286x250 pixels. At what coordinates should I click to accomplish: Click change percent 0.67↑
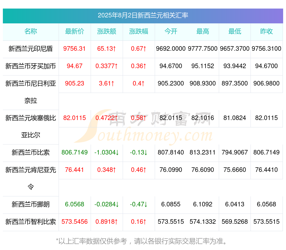[139, 48]
